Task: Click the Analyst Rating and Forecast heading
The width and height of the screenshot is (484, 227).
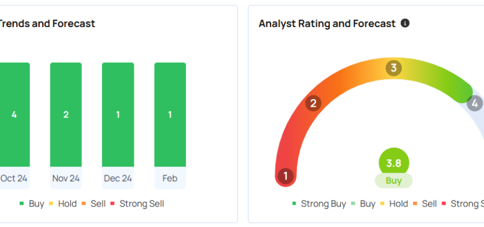Action: [327, 23]
